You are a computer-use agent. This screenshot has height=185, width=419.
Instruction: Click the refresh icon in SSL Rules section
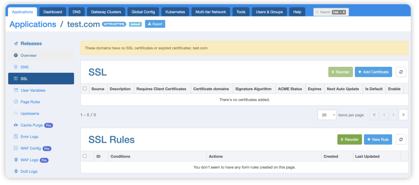[401, 139]
